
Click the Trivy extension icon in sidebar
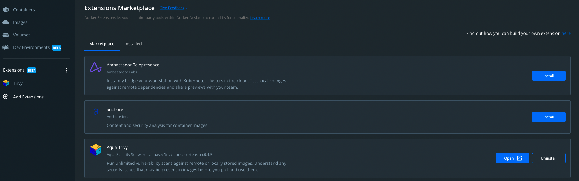[x=6, y=83]
